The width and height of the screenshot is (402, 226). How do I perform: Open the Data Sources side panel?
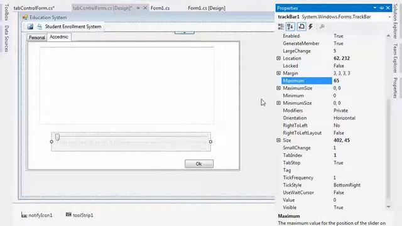tap(6, 38)
